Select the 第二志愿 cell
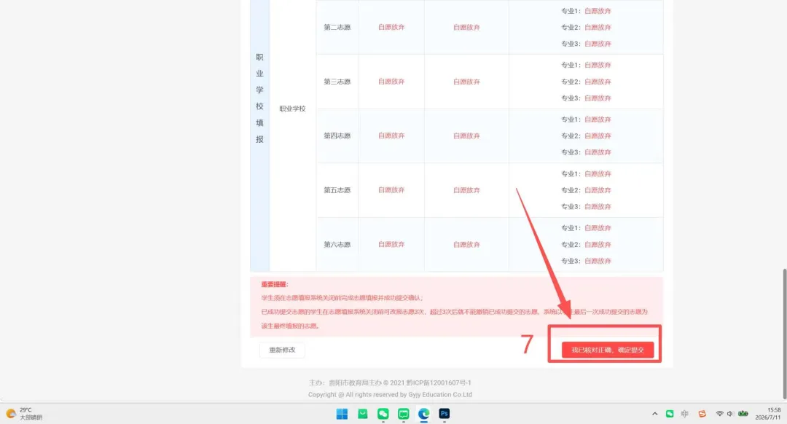The width and height of the screenshot is (787, 424). tap(337, 27)
